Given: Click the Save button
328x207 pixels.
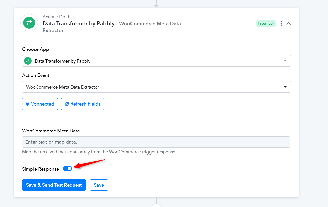Looking at the screenshot, I should tap(99, 185).
